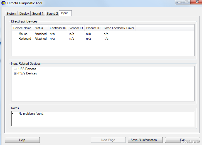Click Mouse row Controller ID n/a value

(52, 34)
